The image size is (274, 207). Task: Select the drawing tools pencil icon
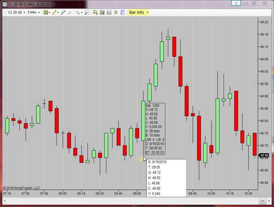coord(54,13)
